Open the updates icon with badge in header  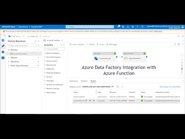(x=118, y=27)
